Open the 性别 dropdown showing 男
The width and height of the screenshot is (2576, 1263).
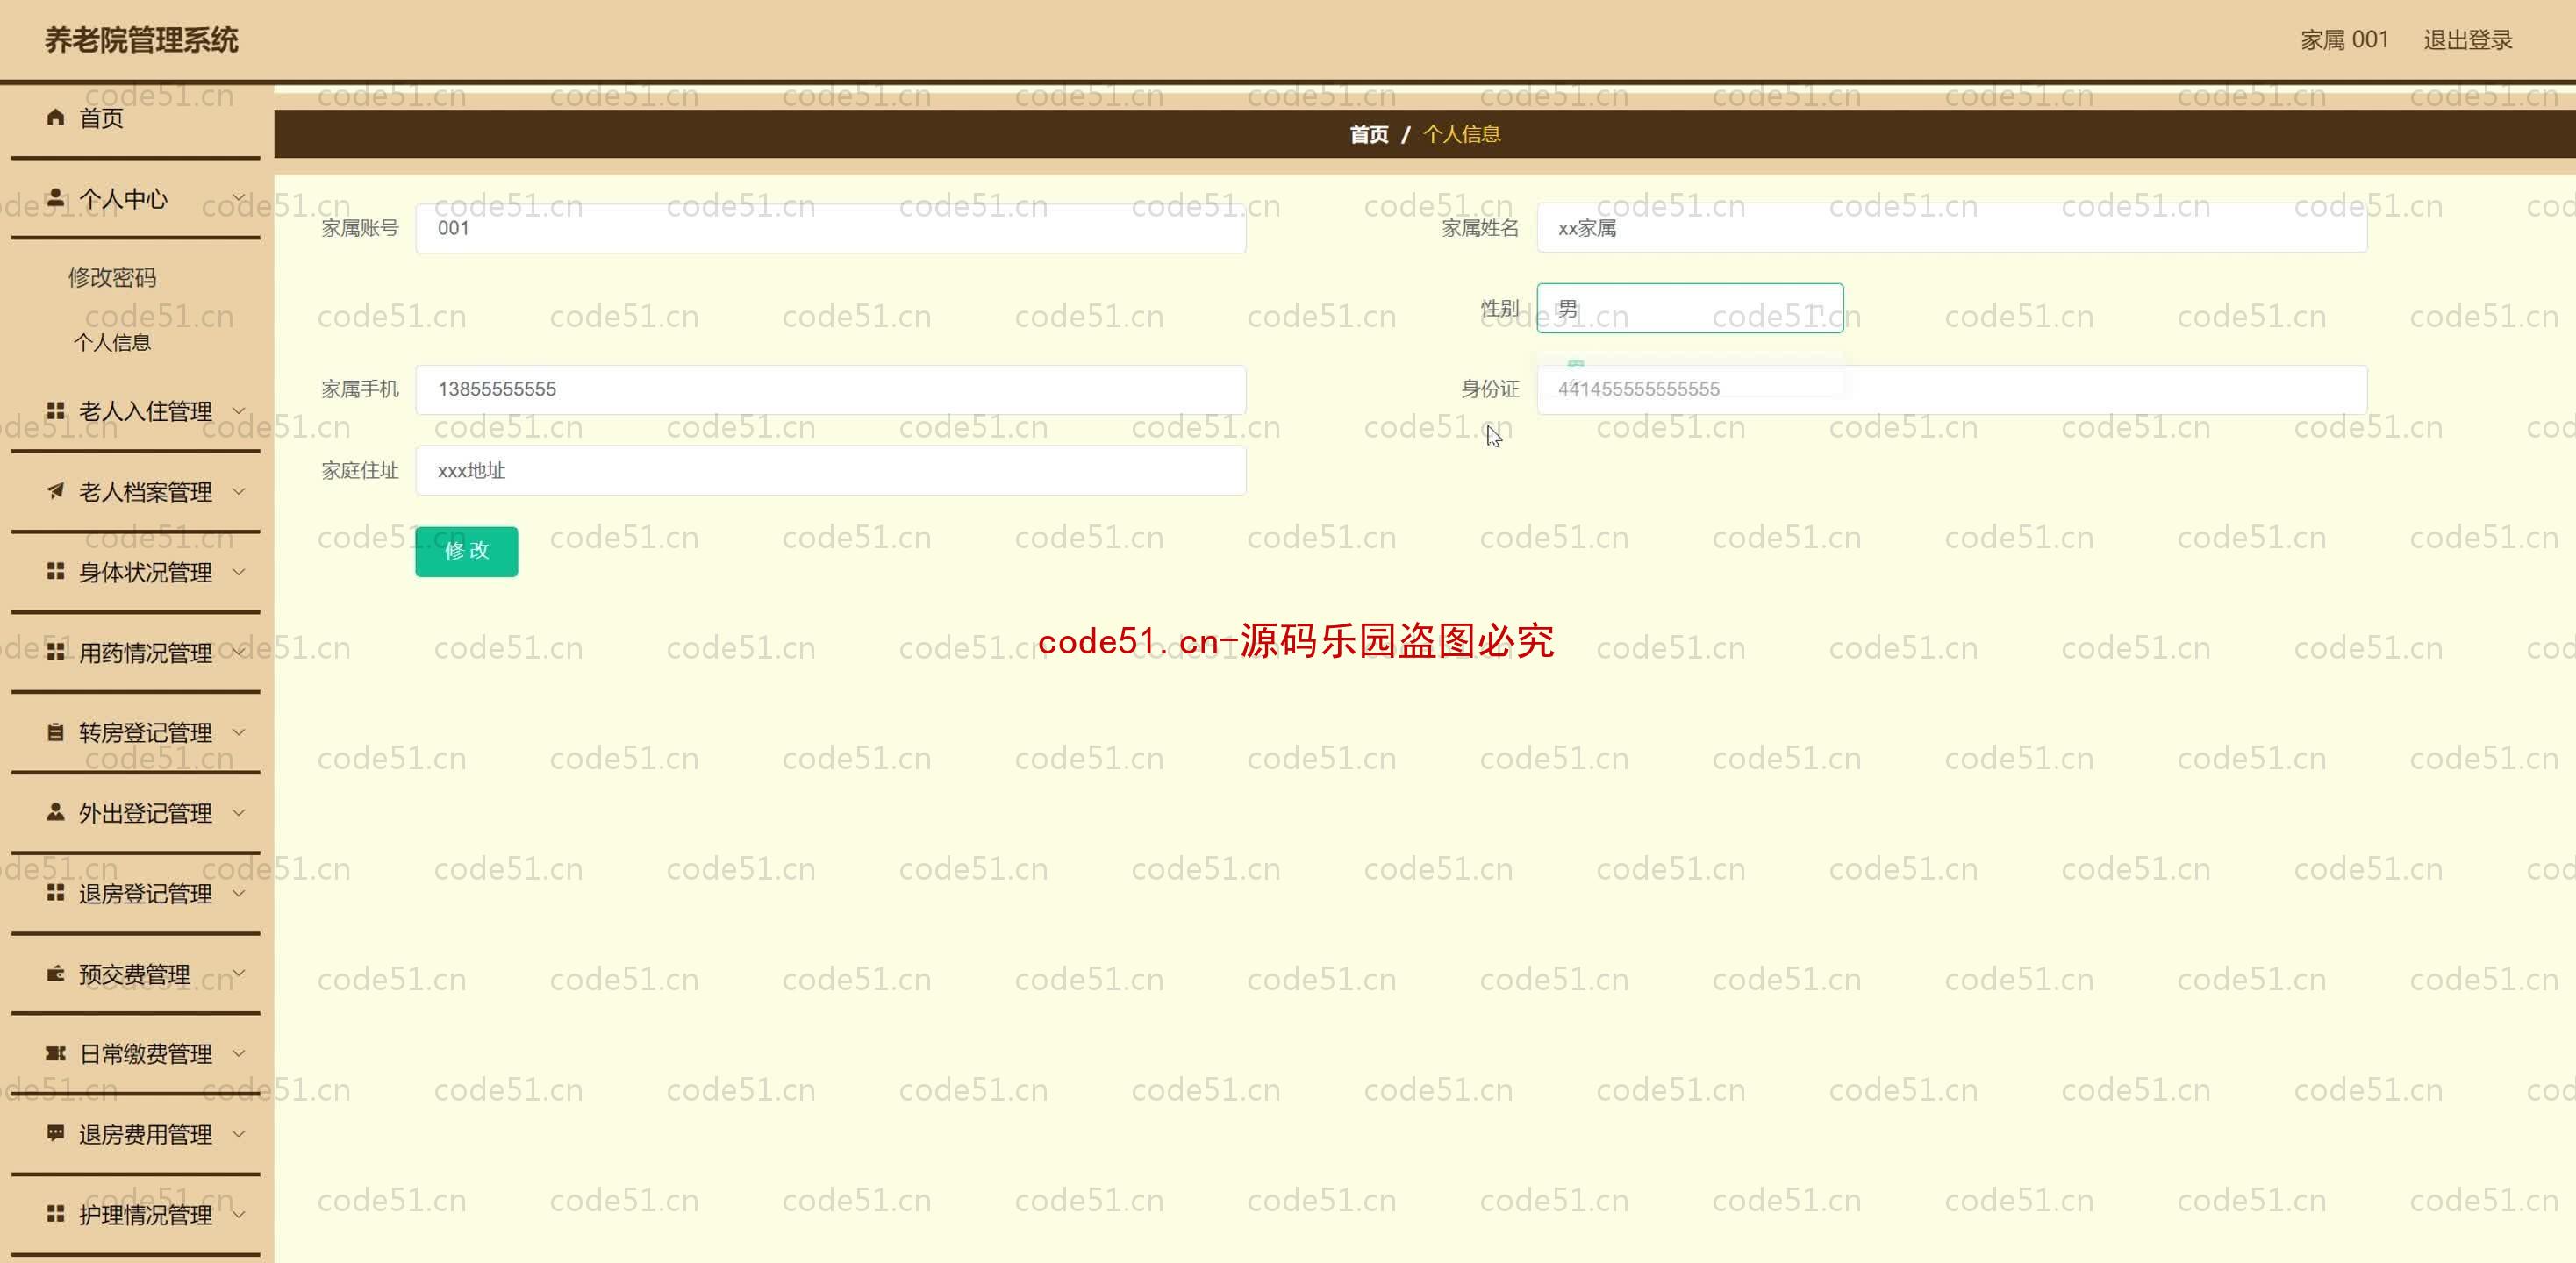[1690, 308]
